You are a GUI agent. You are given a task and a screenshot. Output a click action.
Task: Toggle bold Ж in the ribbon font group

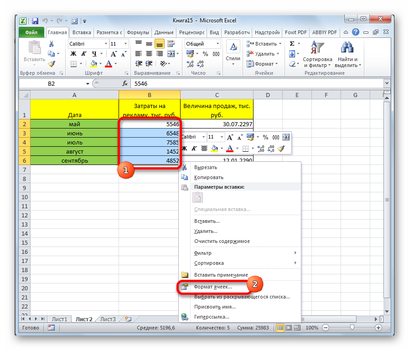(73, 54)
